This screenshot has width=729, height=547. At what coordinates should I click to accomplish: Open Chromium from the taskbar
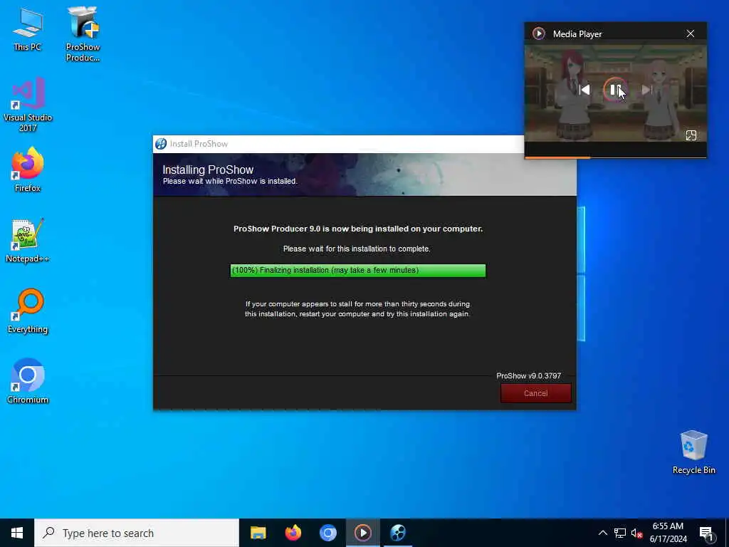tap(327, 533)
